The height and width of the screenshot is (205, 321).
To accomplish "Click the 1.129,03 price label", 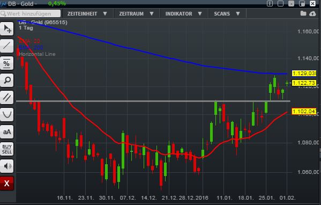I will (x=304, y=74).
